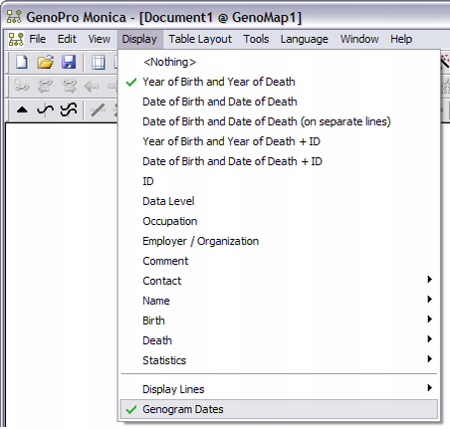Click the double wavy relationship line icon
Screen dimensions: 450x429
click(69, 109)
